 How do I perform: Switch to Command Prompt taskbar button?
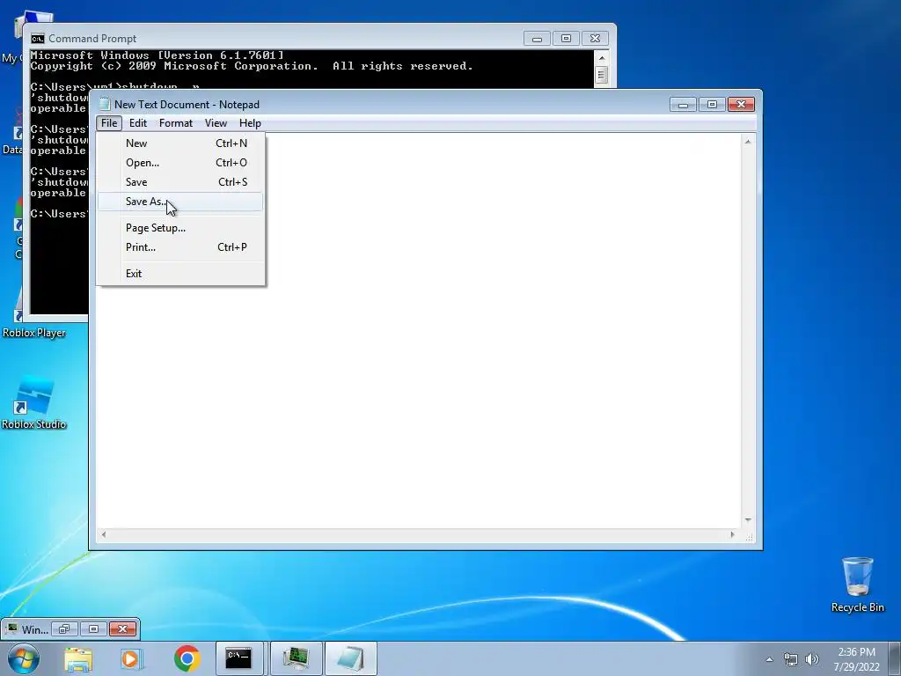pyautogui.click(x=239, y=658)
